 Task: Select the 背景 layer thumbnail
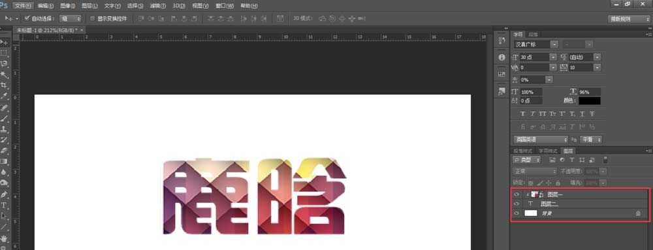point(530,213)
